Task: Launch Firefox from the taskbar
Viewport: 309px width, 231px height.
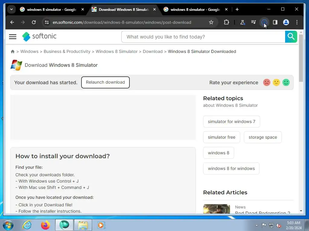Action: pos(45,225)
